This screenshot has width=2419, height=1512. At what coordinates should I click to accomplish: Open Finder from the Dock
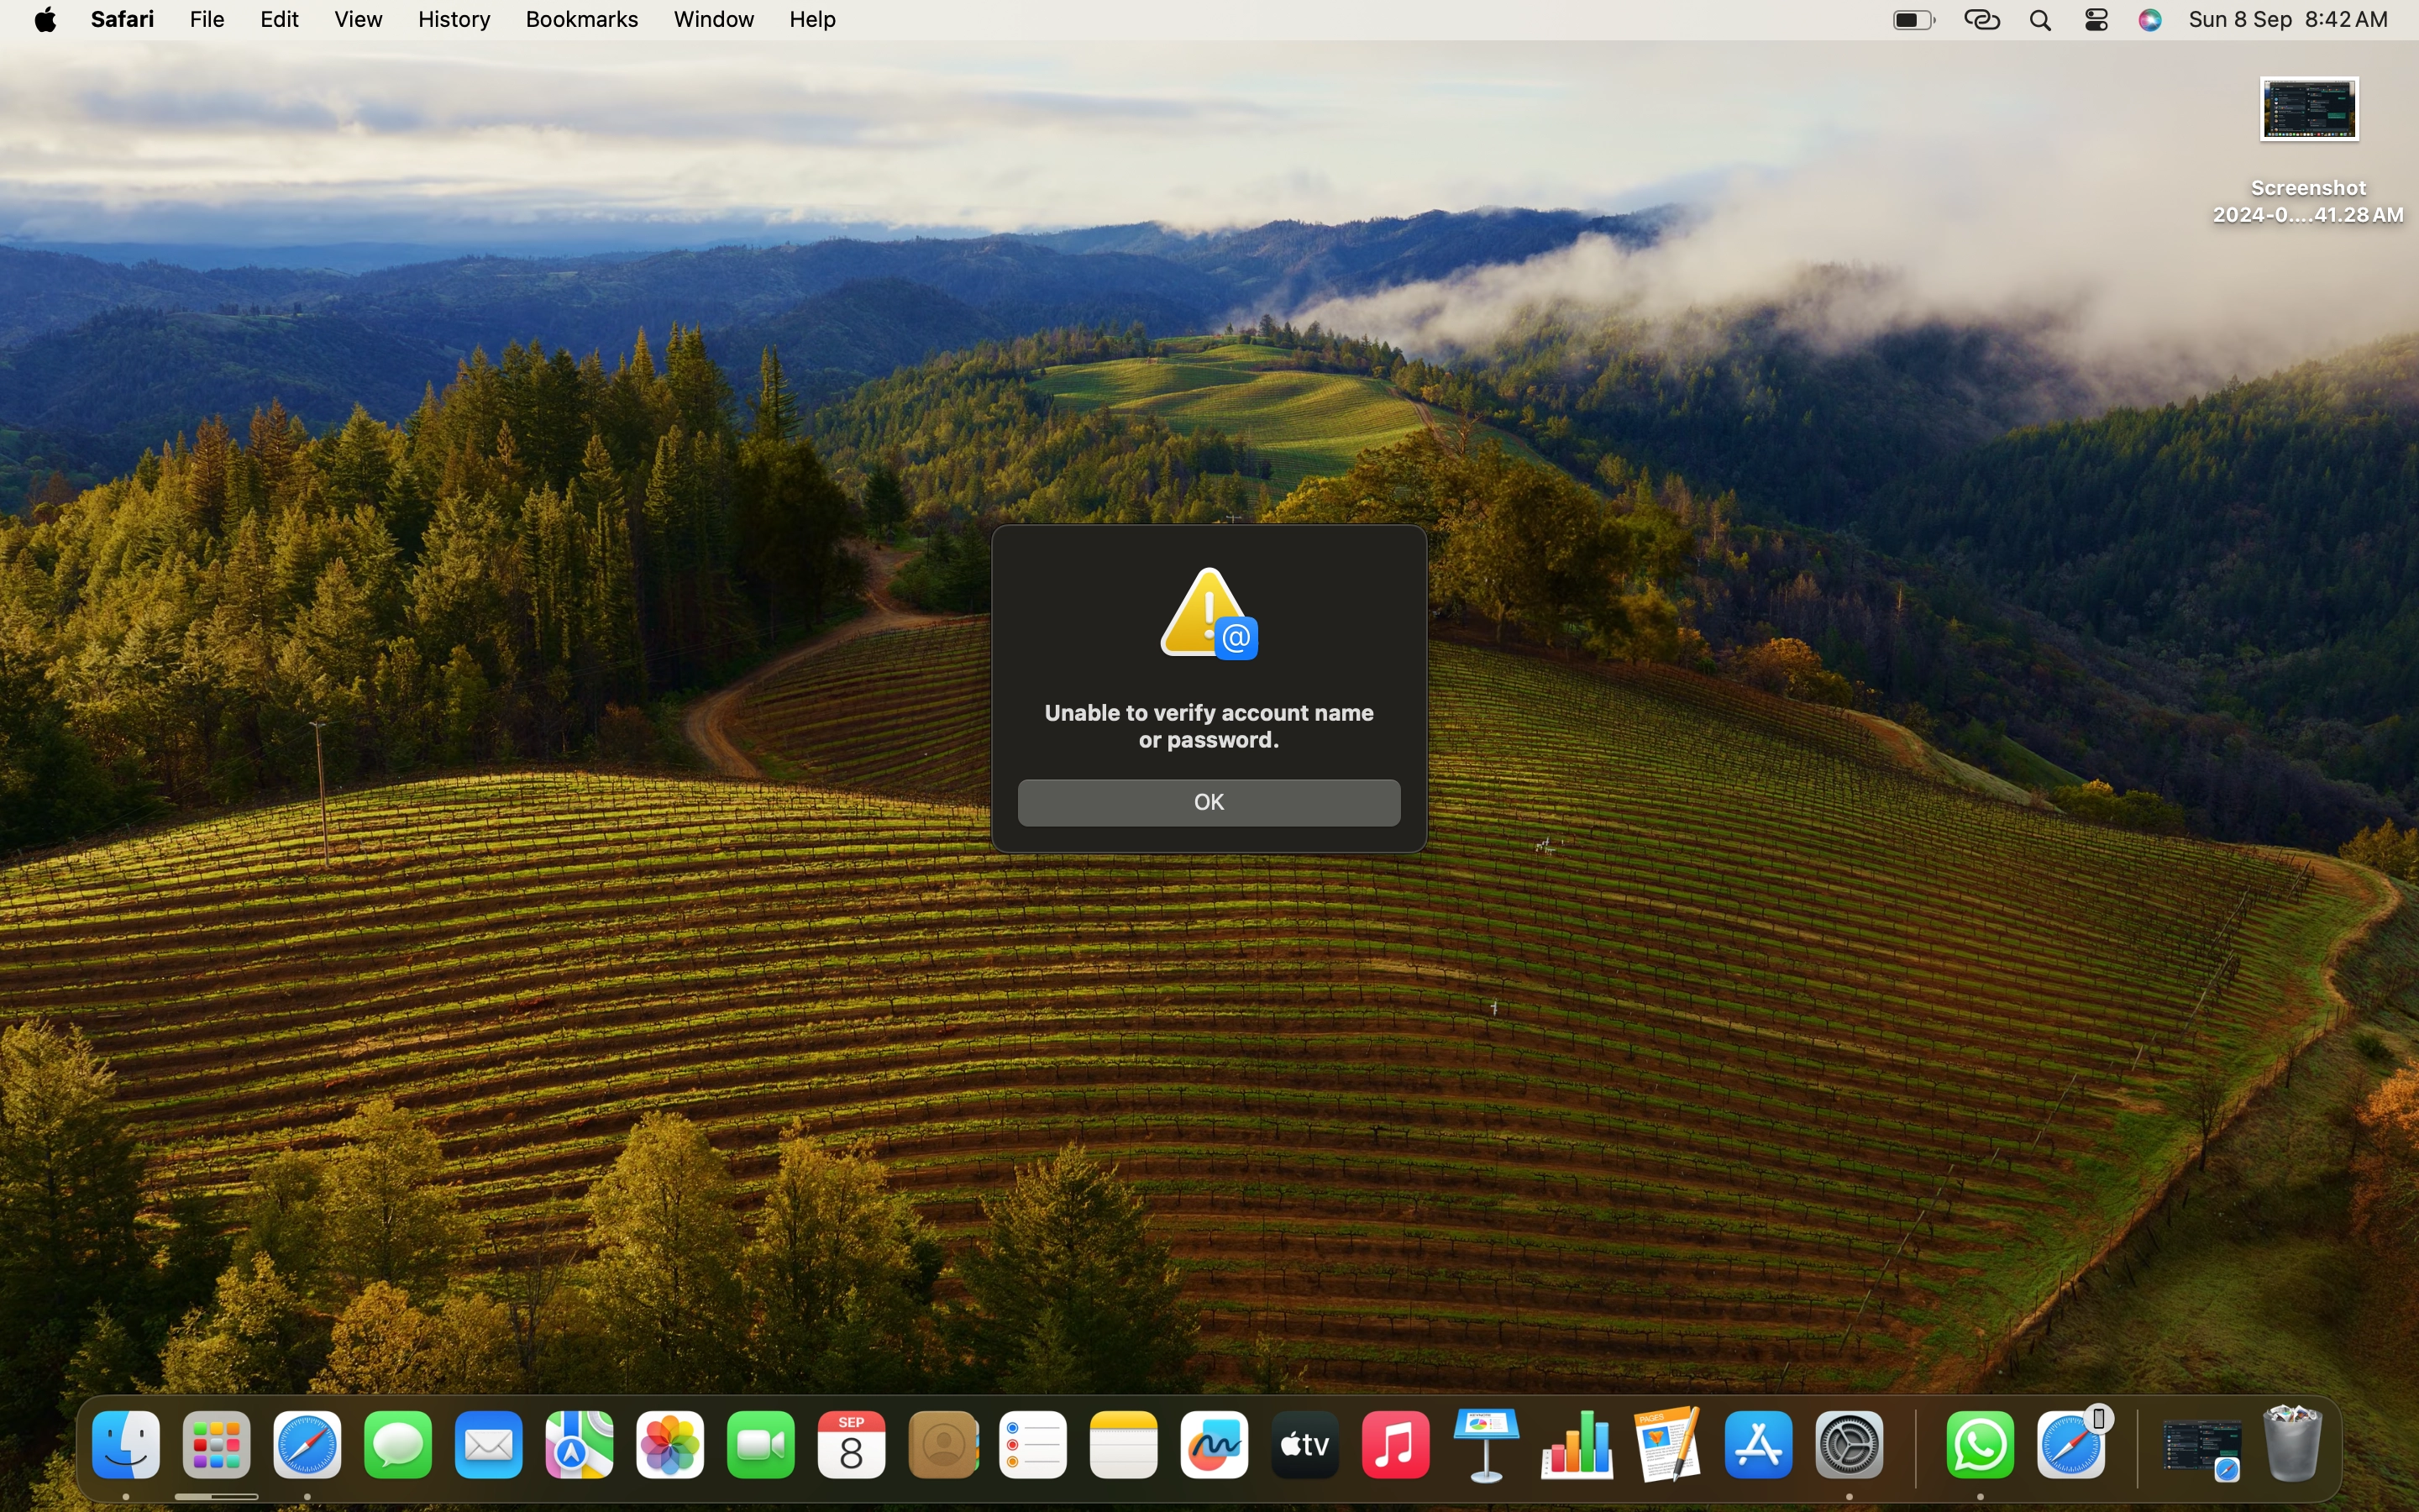click(x=126, y=1445)
